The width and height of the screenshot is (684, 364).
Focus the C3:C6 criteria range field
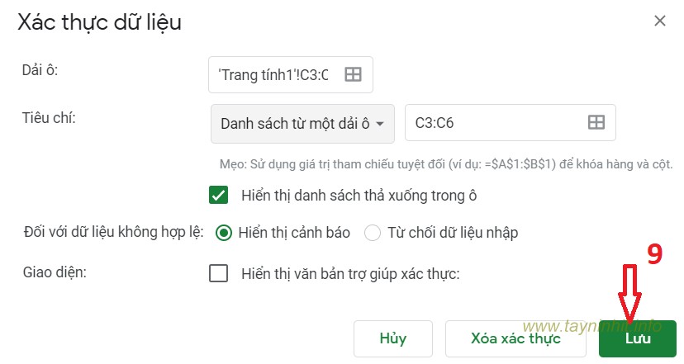click(496, 123)
